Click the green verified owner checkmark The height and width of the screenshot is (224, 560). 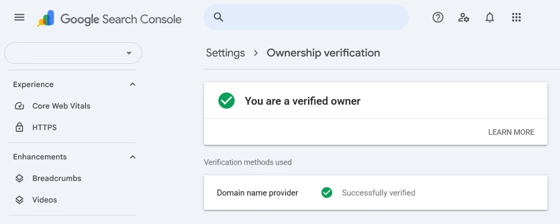click(226, 101)
